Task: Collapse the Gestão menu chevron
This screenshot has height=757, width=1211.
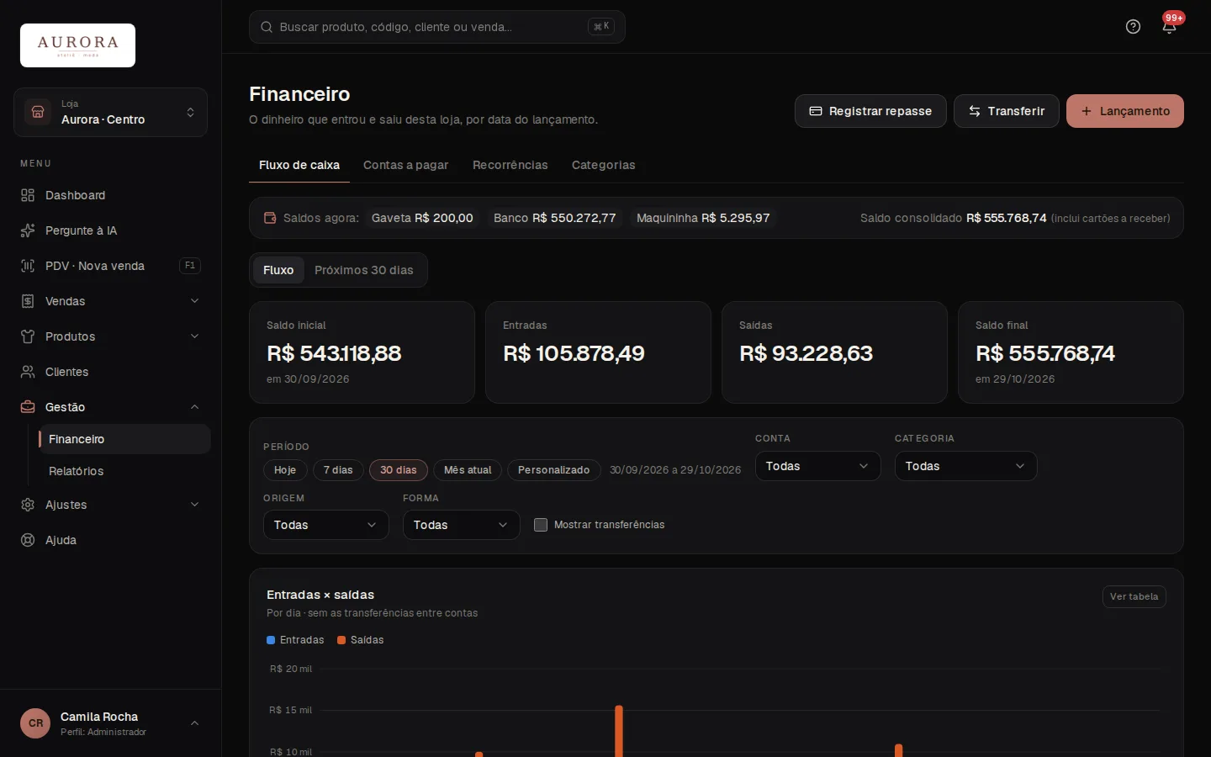Action: tap(195, 407)
